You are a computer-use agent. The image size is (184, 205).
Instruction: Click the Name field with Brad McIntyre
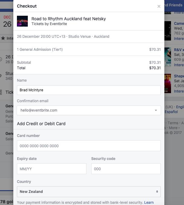(89, 90)
